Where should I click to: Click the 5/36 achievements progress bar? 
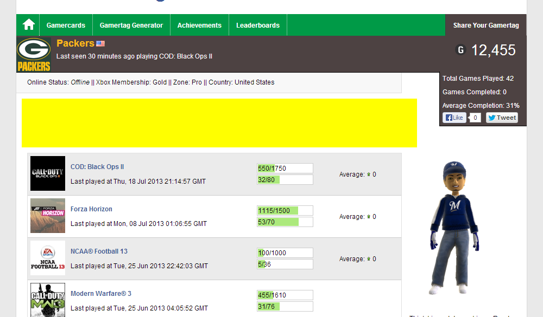[285, 264]
